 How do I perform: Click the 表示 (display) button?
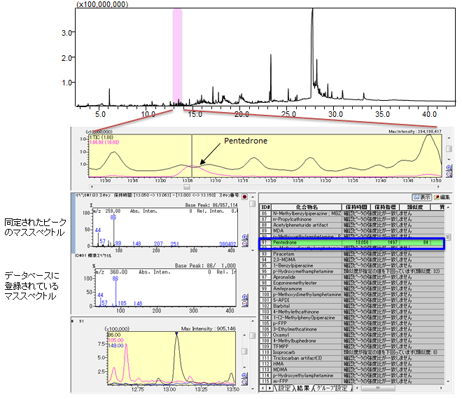click(x=422, y=197)
